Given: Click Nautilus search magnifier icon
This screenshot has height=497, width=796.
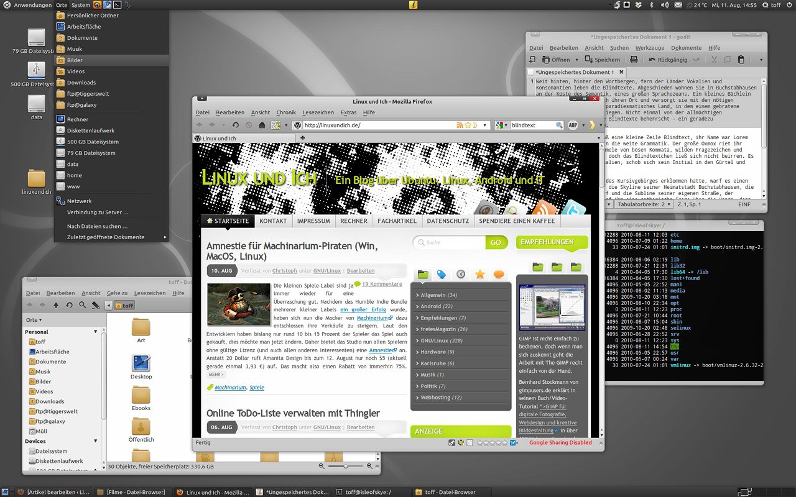Looking at the screenshot, I should [x=83, y=305].
